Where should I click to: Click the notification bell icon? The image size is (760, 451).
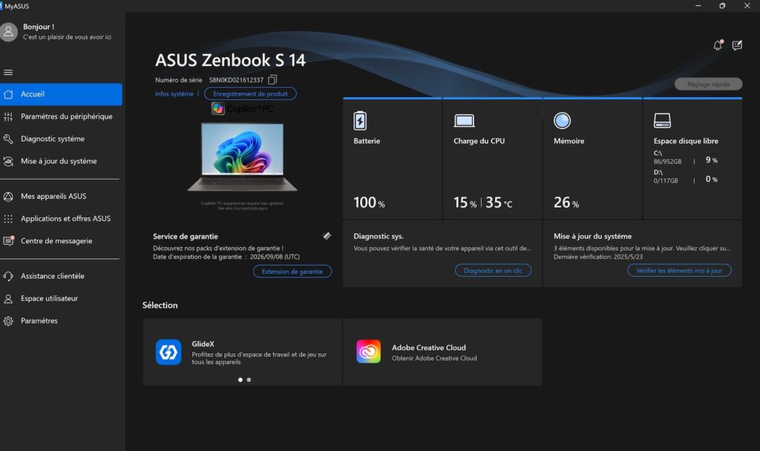pos(718,45)
